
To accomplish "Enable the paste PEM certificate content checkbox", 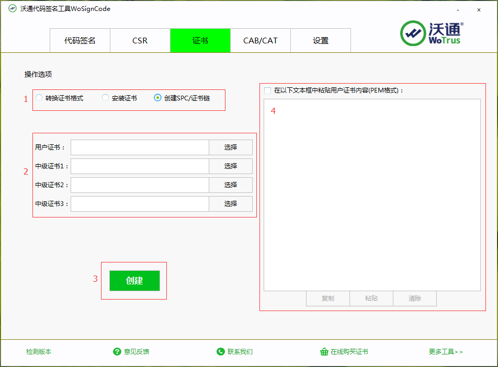I will point(268,90).
